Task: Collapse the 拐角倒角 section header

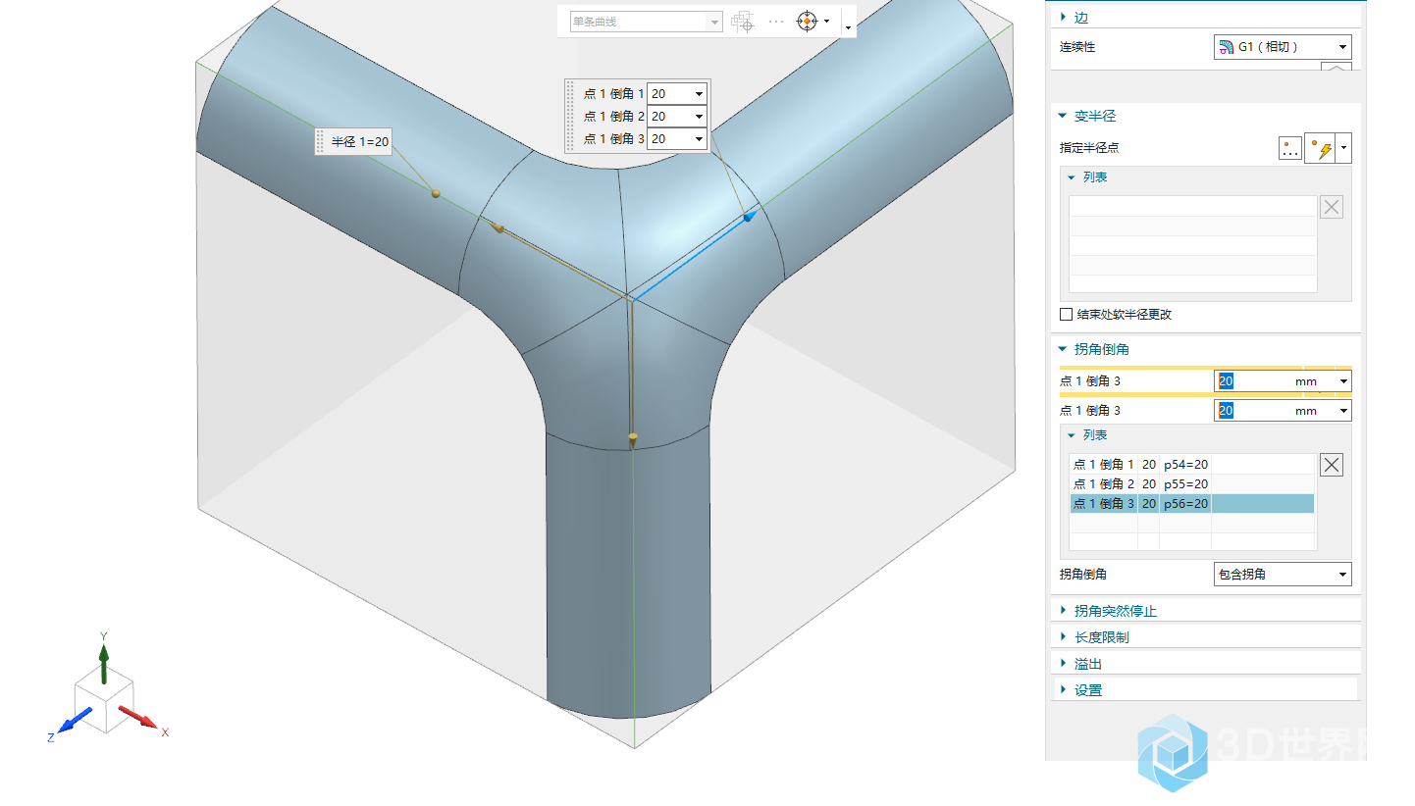Action: coord(1064,349)
